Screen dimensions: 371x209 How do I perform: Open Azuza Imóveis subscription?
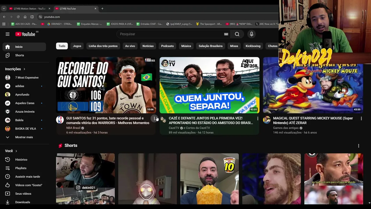pyautogui.click(x=24, y=111)
